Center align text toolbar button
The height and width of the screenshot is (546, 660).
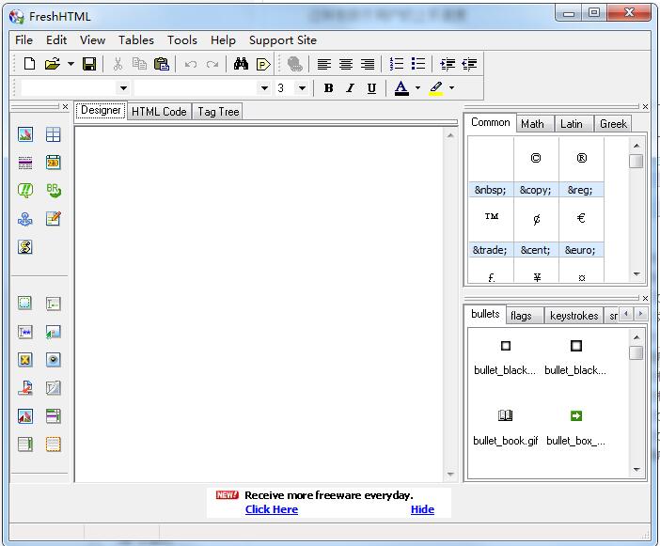click(346, 64)
